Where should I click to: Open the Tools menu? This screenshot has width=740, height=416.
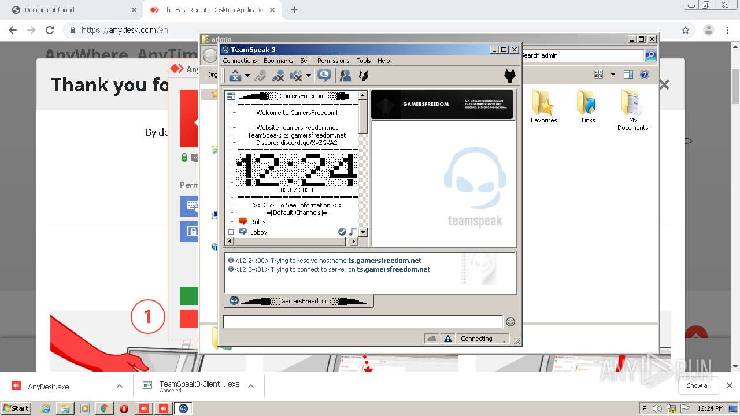tap(364, 61)
